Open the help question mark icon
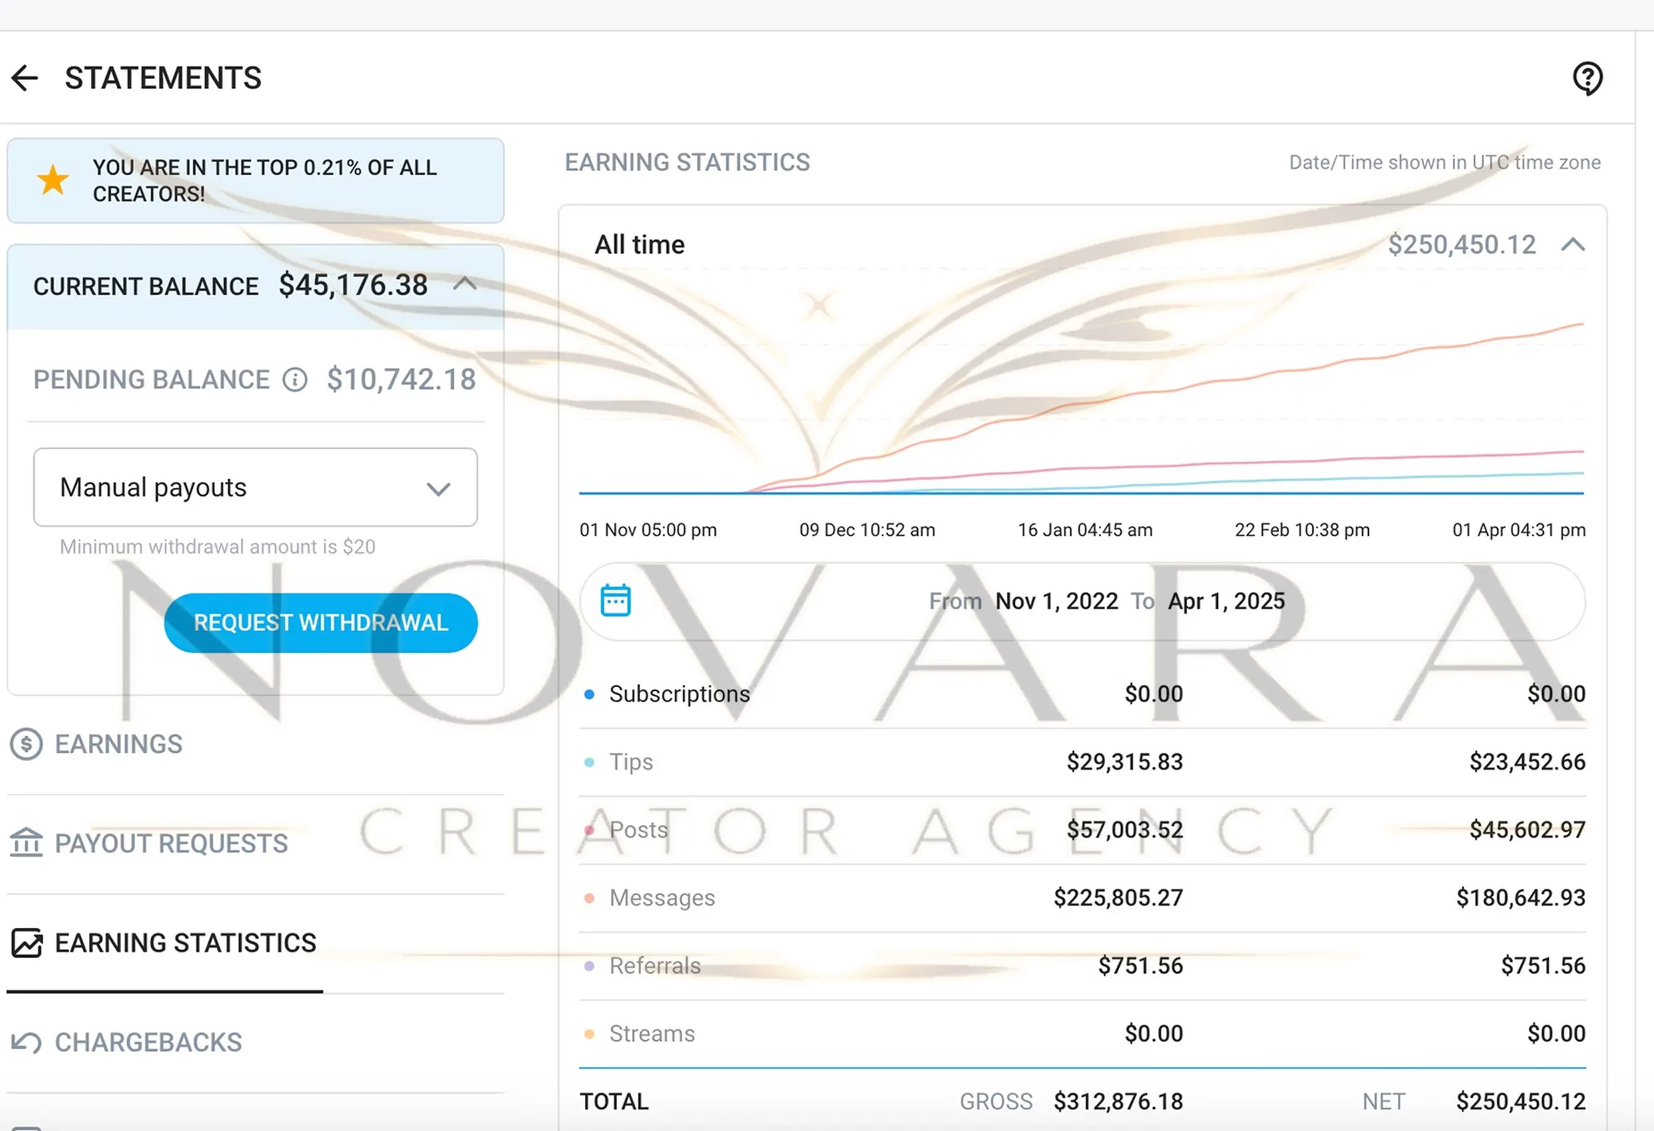 click(x=1587, y=78)
